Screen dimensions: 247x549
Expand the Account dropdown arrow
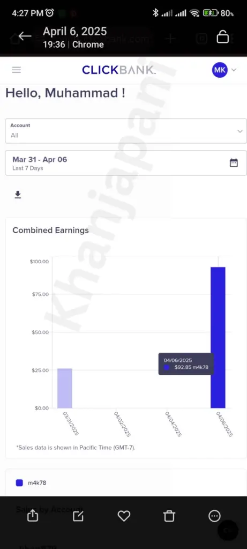click(x=239, y=131)
